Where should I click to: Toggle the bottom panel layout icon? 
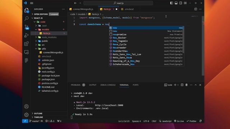point(176,3)
